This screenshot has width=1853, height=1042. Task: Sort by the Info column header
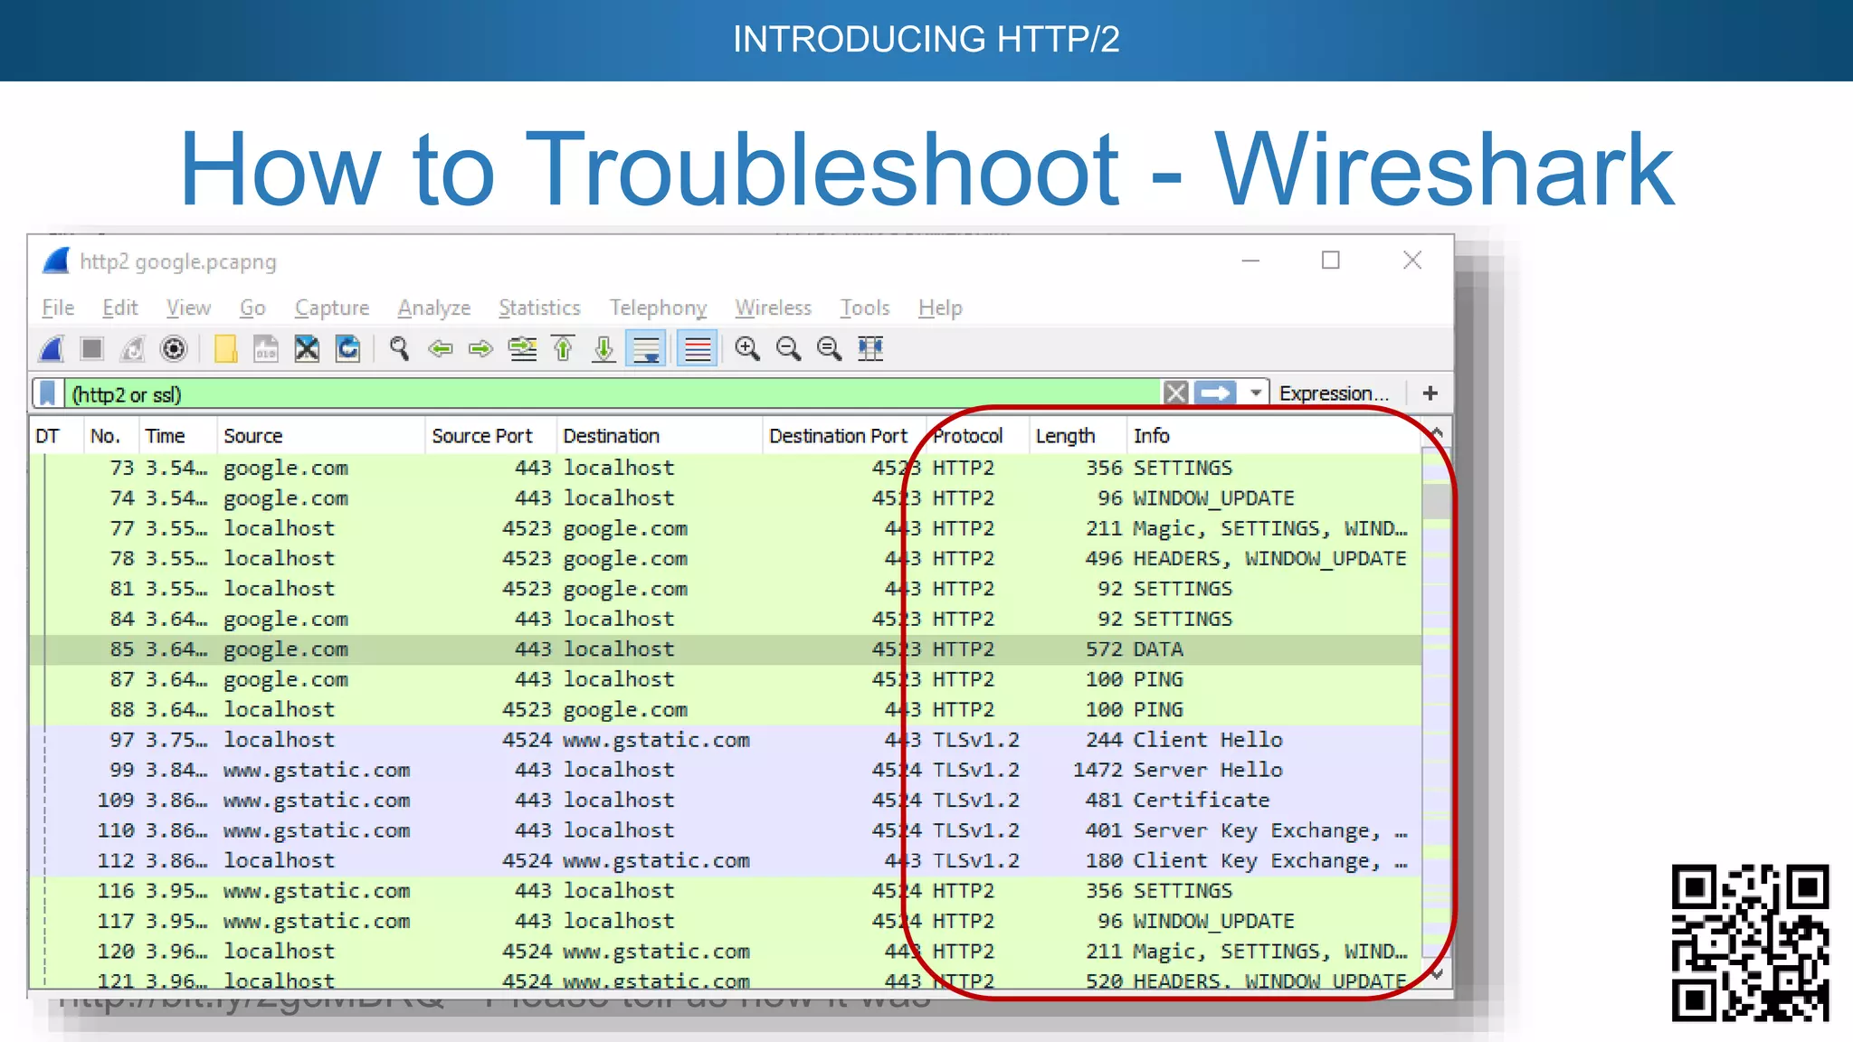point(1274,436)
